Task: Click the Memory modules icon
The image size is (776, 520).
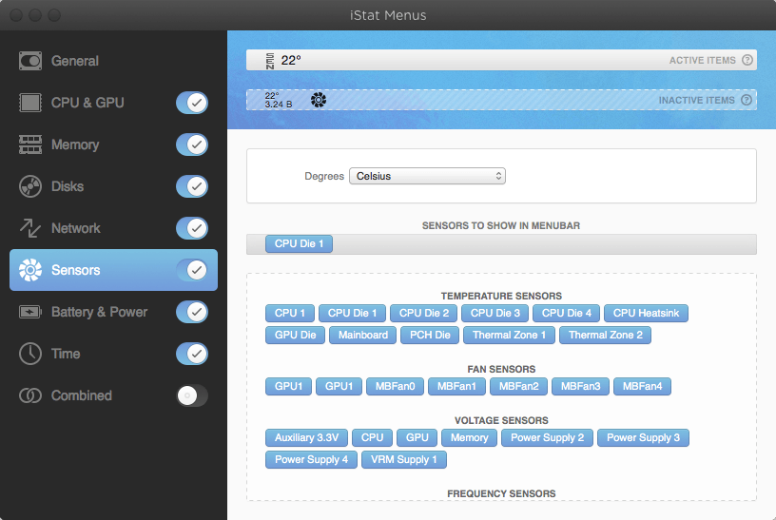Action: (x=30, y=144)
